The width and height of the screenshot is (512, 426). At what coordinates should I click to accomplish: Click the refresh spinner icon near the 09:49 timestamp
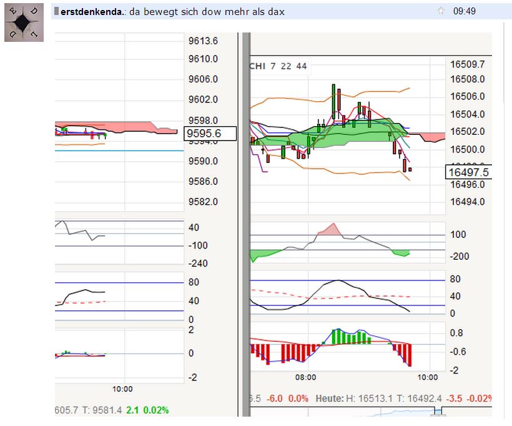441,11
